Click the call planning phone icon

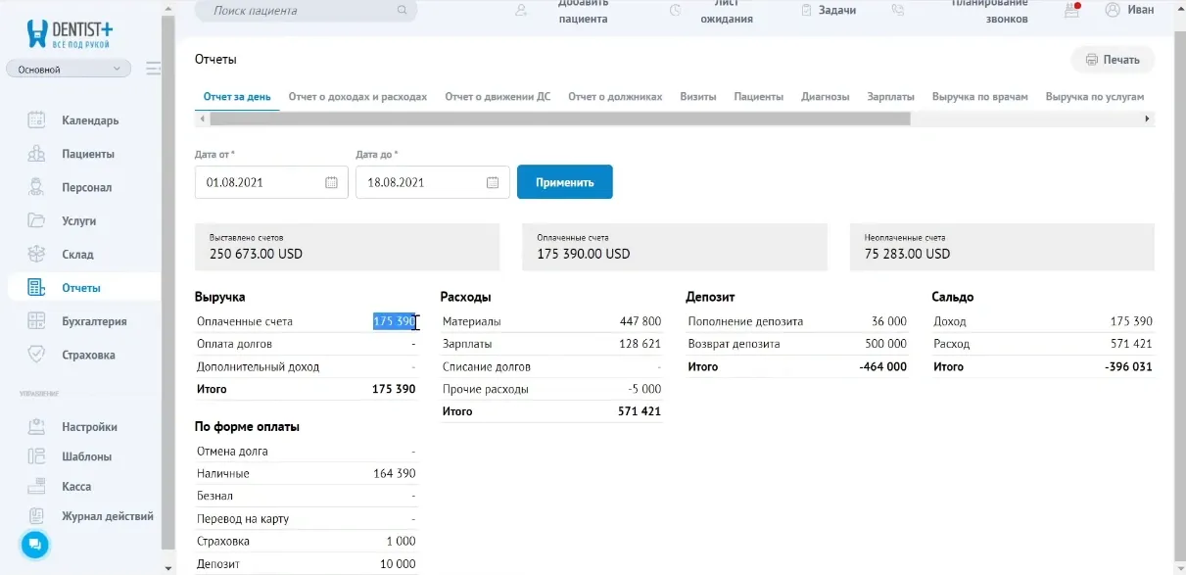click(898, 10)
